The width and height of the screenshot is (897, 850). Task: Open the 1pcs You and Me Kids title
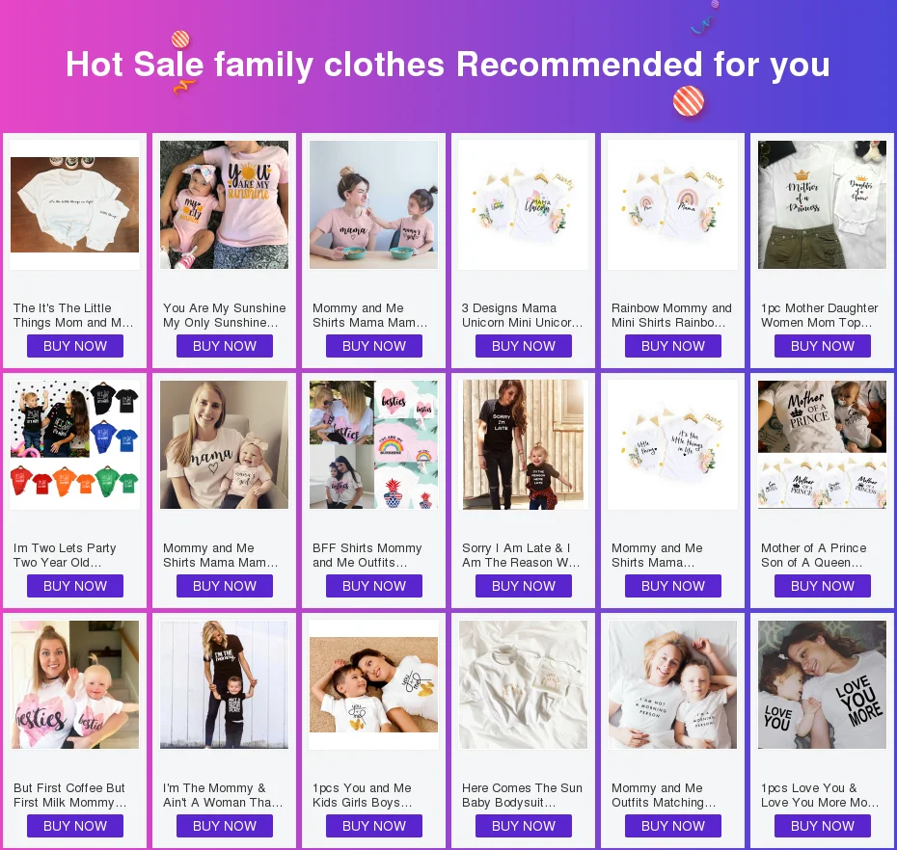362,795
